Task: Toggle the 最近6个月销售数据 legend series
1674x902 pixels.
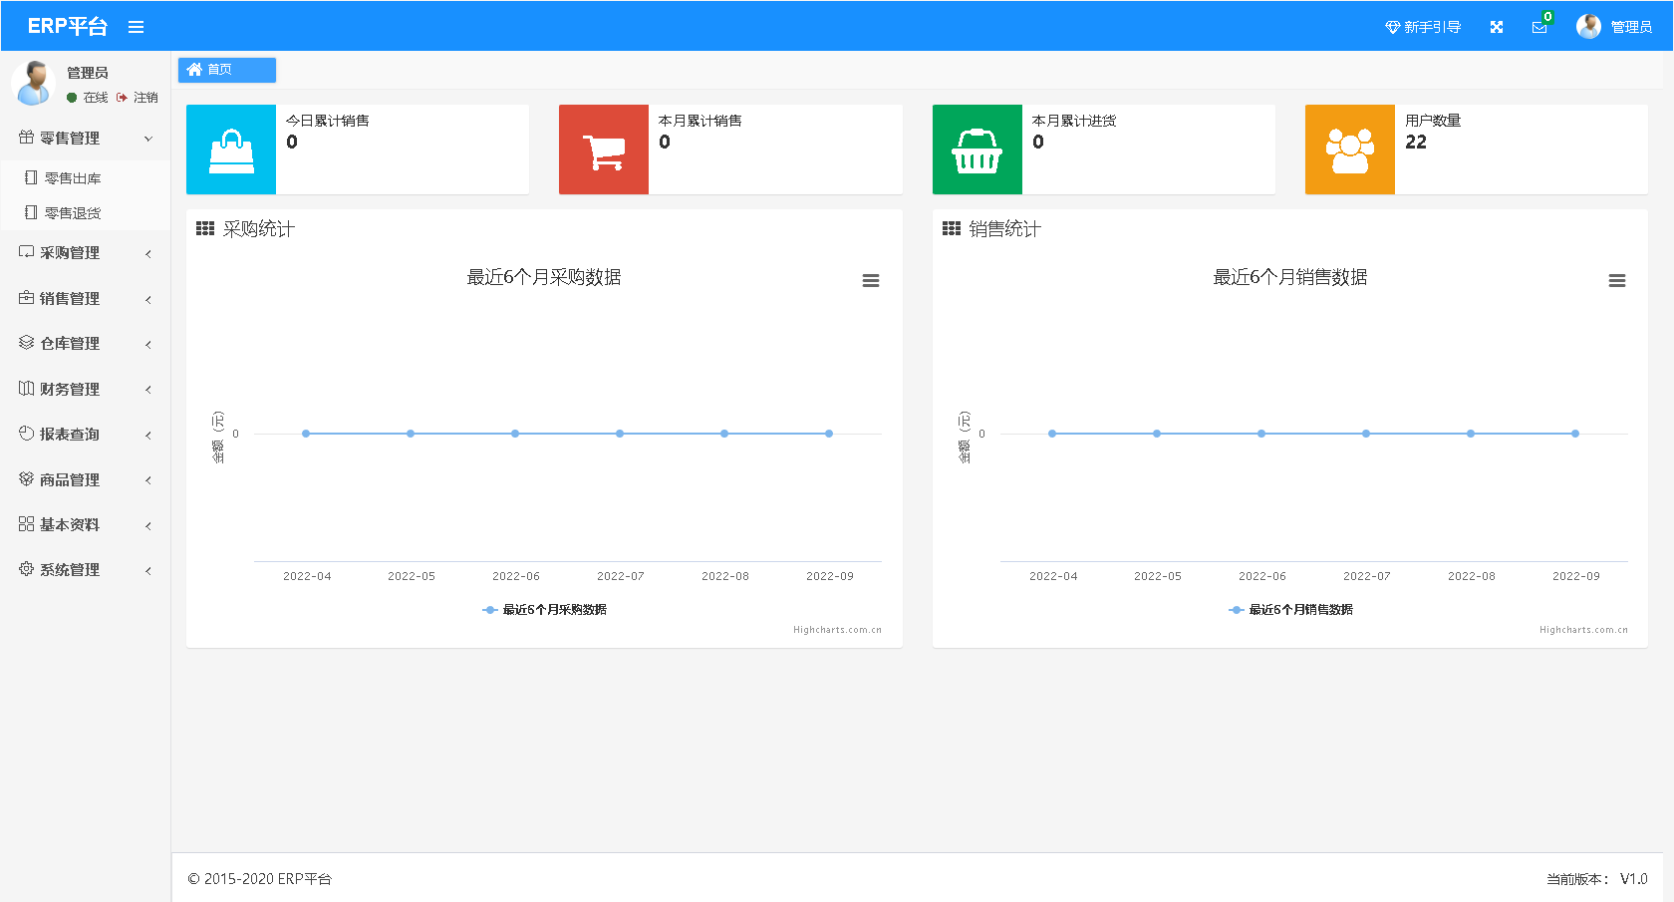Action: click(x=1299, y=610)
